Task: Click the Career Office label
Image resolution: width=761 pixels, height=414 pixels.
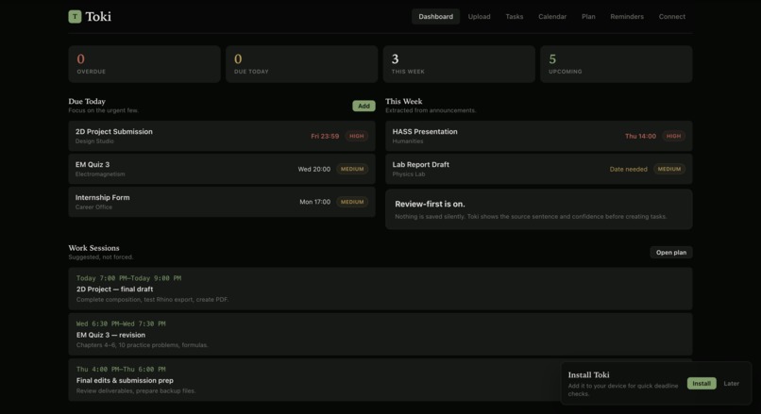Action: tap(93, 207)
